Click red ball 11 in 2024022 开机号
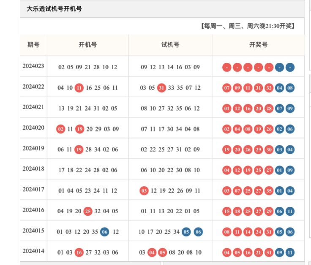Image resolution: width=311 pixels, height=265 pixels. 79,88
